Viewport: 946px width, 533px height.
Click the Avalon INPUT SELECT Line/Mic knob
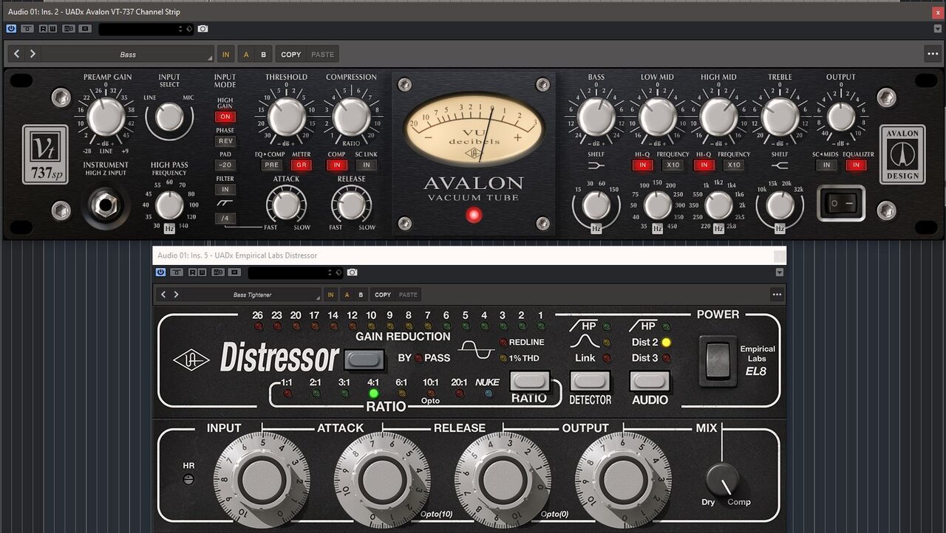coord(169,117)
